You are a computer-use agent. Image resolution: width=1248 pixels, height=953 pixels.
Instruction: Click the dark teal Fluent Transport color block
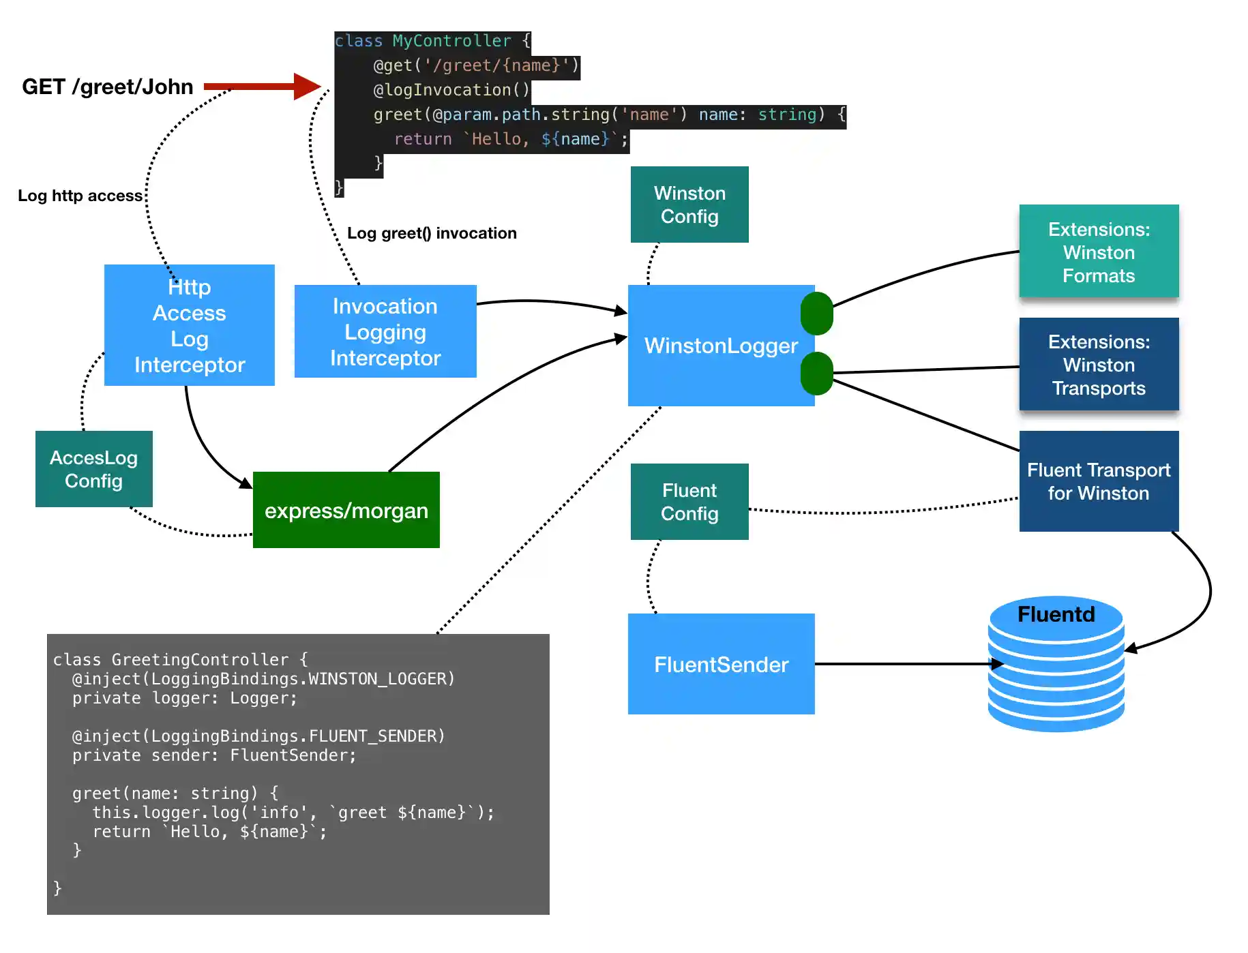[x=1098, y=481]
